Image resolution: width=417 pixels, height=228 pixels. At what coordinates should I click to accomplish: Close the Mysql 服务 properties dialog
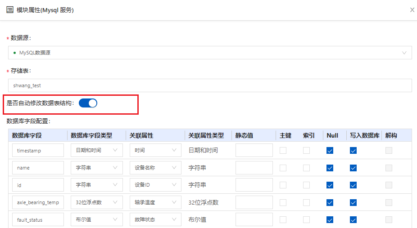(412, 10)
